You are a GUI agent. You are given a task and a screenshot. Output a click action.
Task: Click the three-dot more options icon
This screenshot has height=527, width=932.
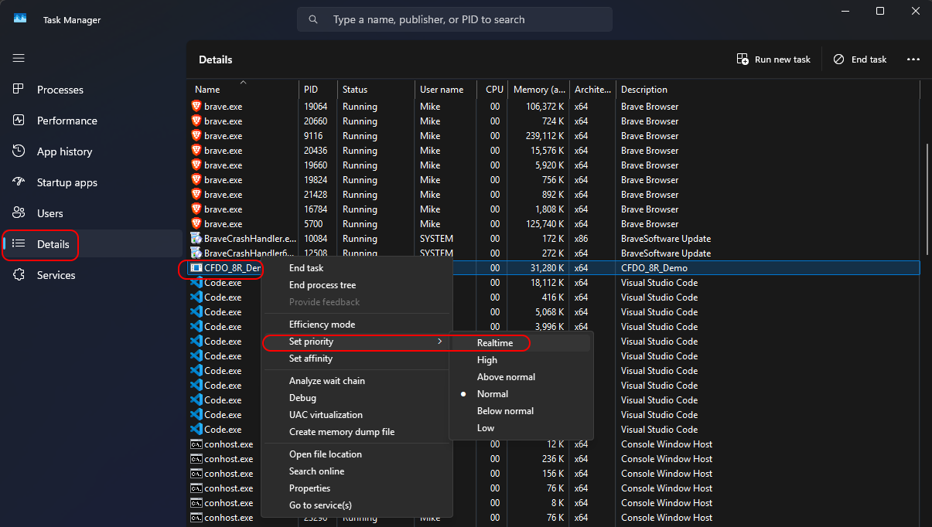pyautogui.click(x=913, y=59)
